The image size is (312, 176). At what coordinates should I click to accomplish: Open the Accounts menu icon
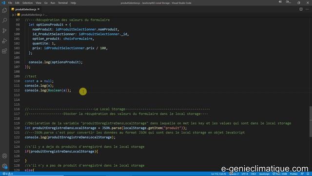(4, 156)
